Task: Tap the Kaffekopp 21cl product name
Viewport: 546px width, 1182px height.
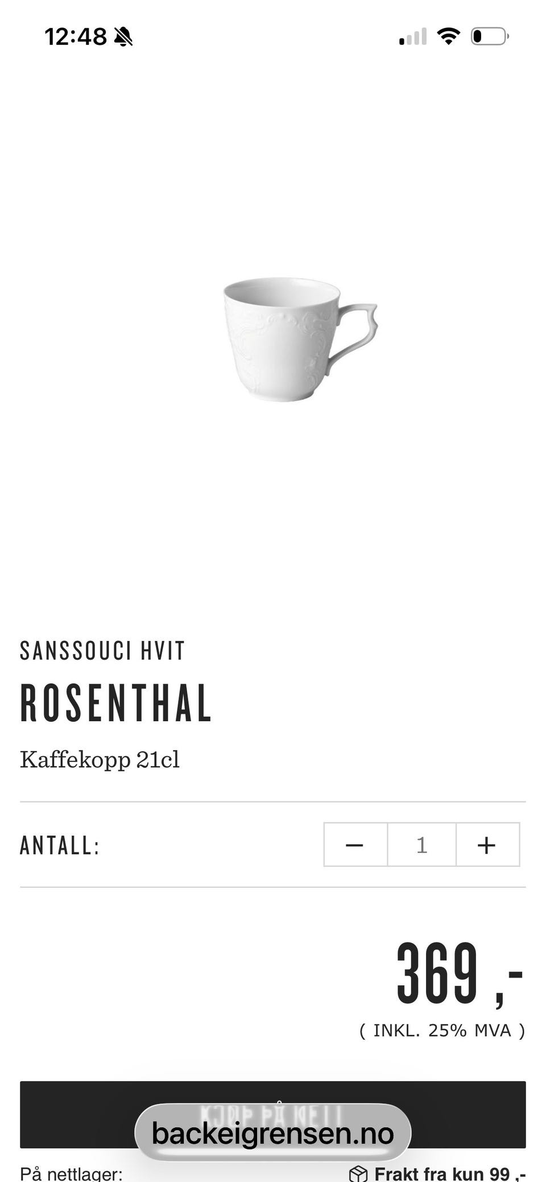Action: click(100, 759)
